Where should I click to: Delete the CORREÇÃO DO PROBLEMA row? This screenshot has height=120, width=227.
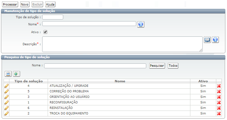coord(219,91)
